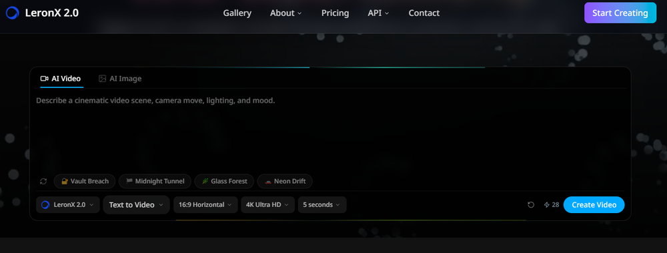Pick the Glass Forest suggestion

tap(224, 181)
